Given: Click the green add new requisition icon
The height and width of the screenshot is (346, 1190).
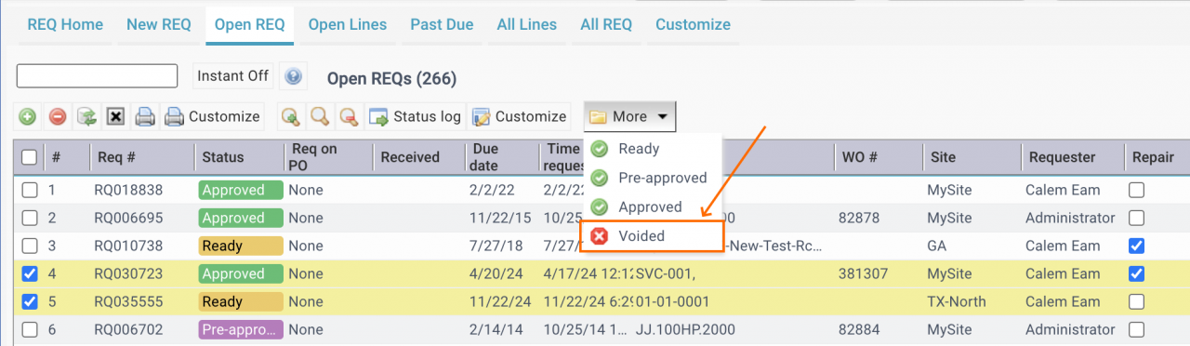Looking at the screenshot, I should pos(28,116).
